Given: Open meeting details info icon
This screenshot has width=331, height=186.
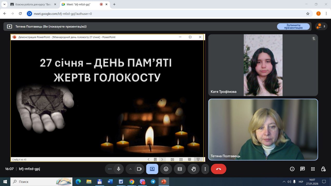Looking at the screenshot, I should (292, 169).
